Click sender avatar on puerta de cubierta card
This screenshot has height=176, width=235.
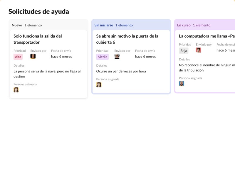(117, 56)
